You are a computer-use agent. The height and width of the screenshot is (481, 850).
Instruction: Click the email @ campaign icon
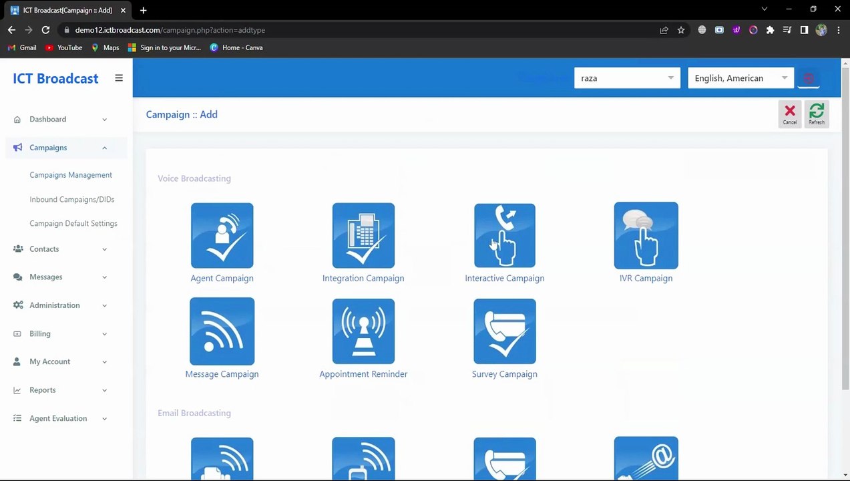point(646,458)
